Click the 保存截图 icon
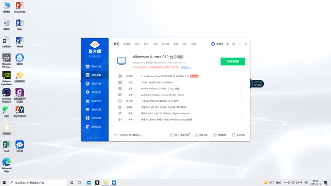 point(216,135)
